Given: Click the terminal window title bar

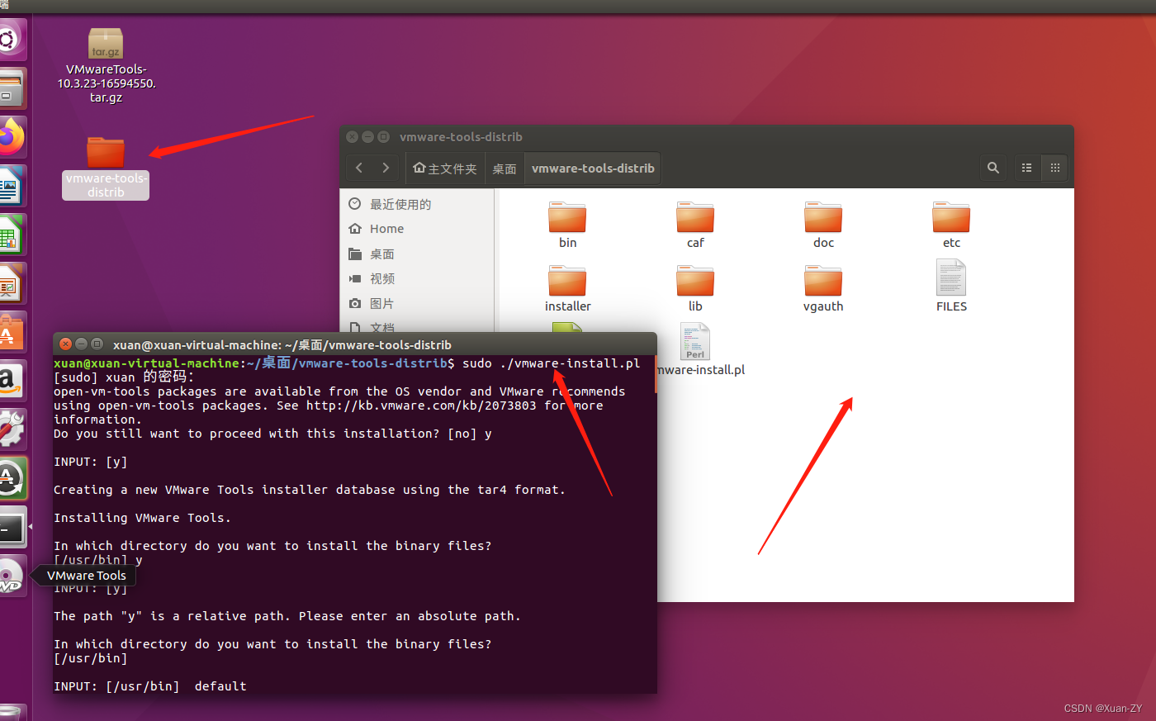Looking at the screenshot, I should tap(355, 344).
